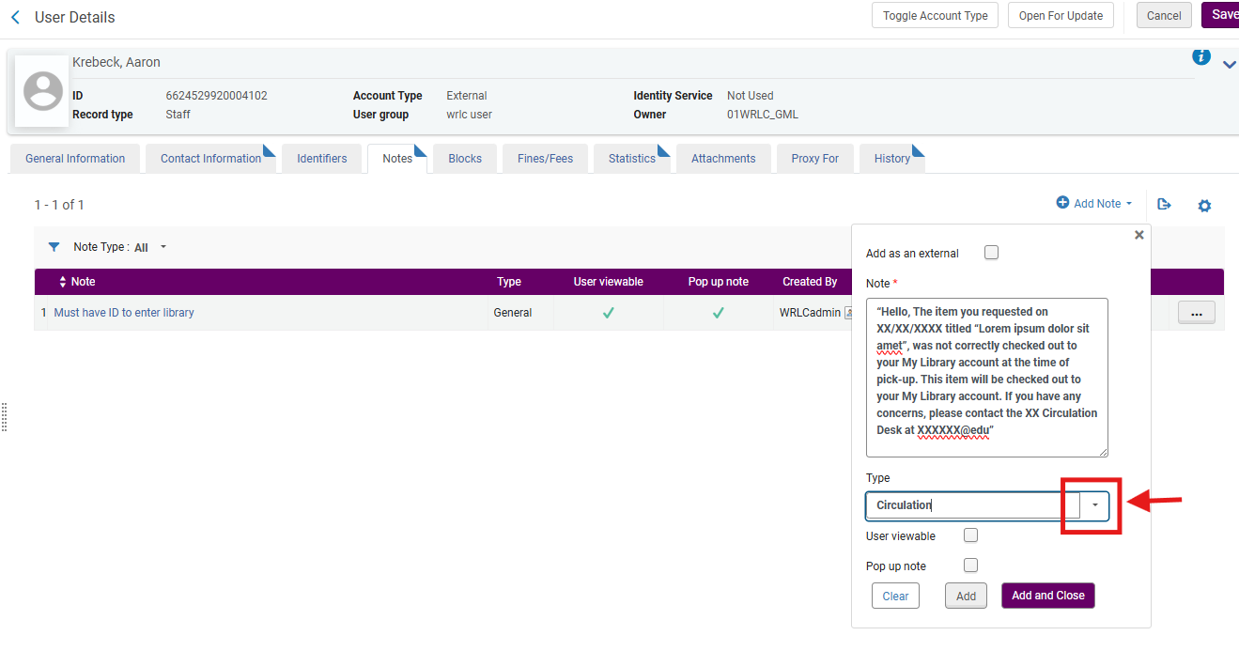Enable the User viewable checkbox
1239x651 pixels.
point(971,535)
